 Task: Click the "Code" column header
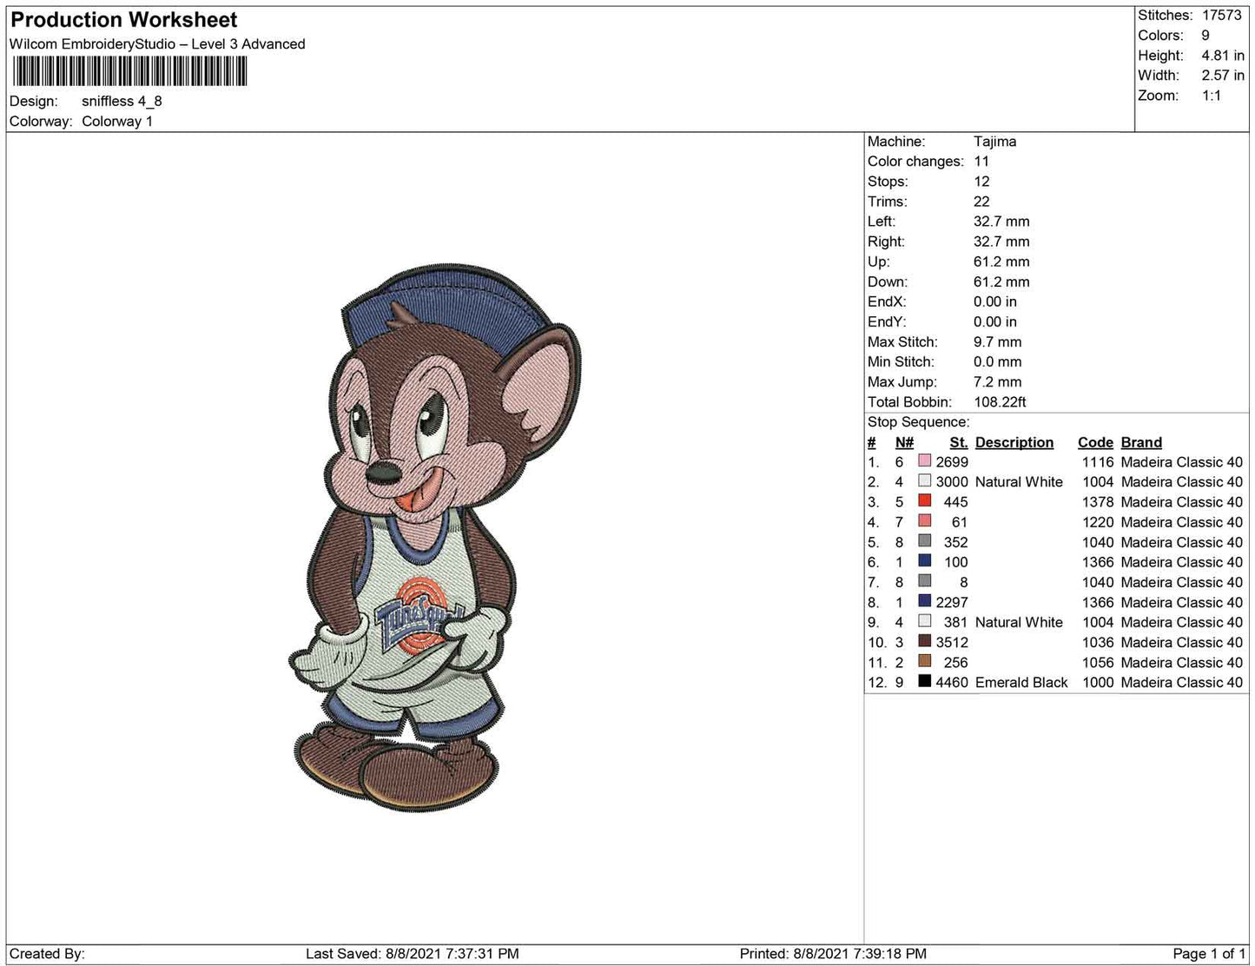[x=1095, y=442]
